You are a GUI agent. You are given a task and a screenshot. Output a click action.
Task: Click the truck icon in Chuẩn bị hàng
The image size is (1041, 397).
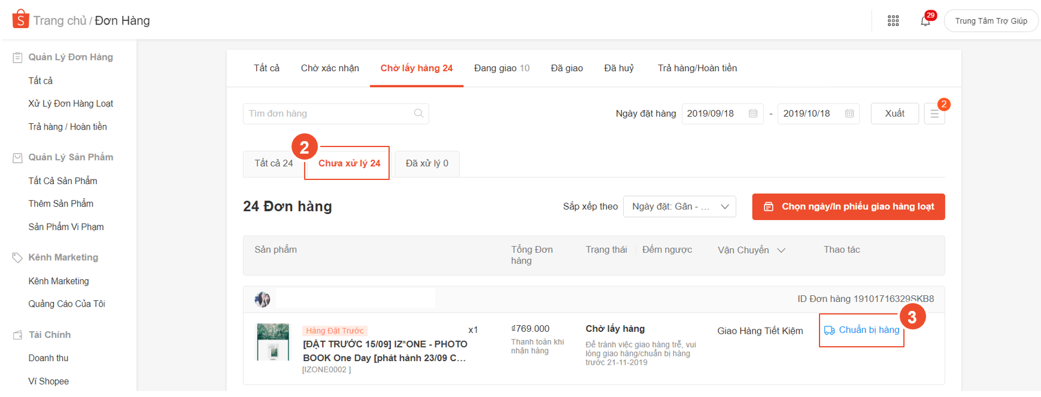830,331
